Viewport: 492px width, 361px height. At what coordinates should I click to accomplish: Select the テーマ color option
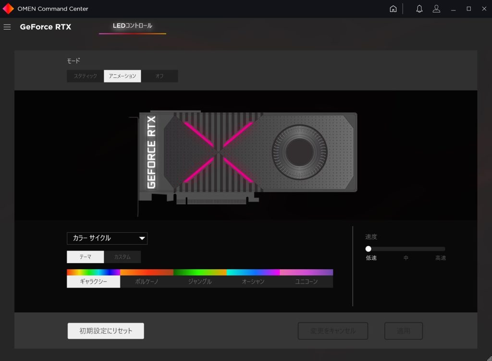click(86, 257)
